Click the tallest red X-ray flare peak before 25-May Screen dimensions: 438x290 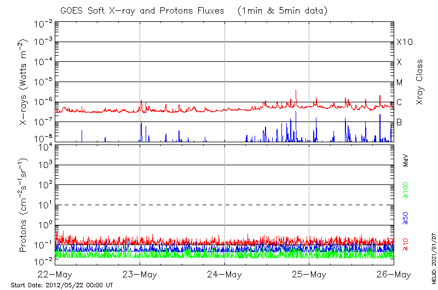[296, 91]
